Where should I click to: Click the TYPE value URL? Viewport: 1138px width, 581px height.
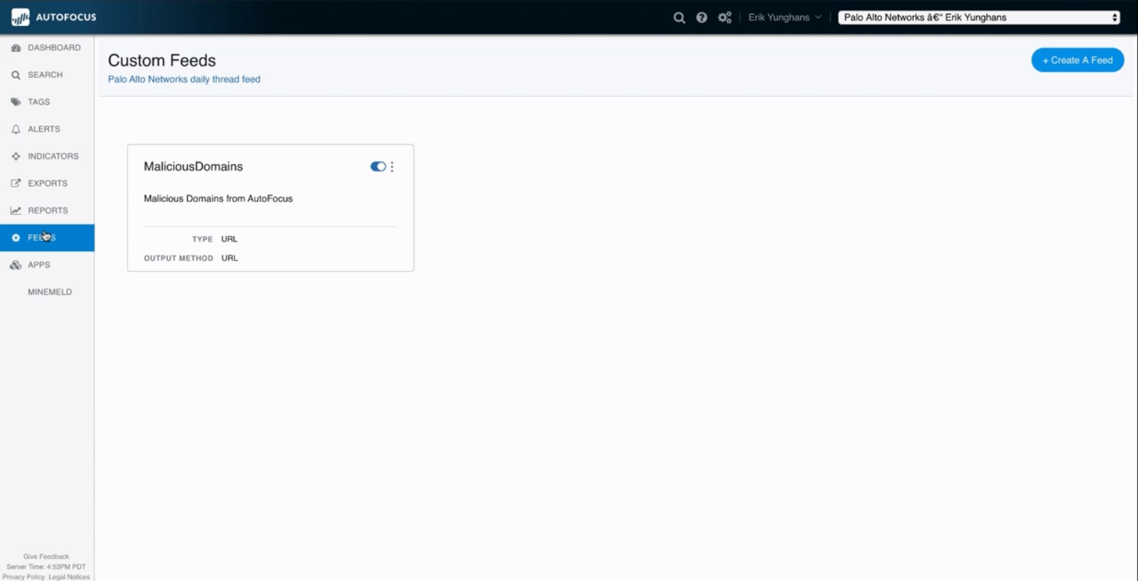click(229, 239)
